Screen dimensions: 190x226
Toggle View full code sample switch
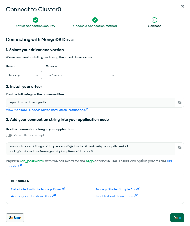[x=9, y=135]
